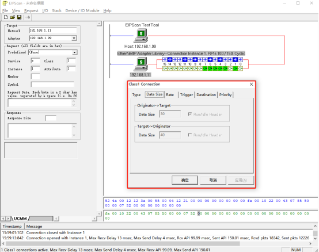Close the Class1 Connection dialog
Screen dimensions: 319x252
click(x=251, y=84)
